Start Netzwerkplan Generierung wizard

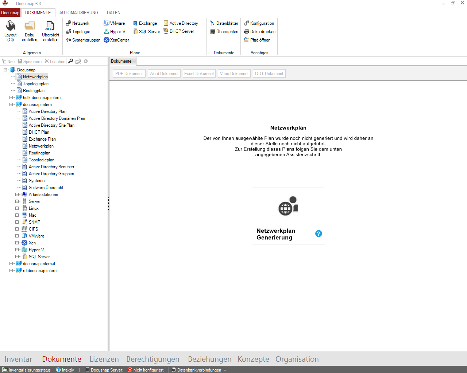288,216
